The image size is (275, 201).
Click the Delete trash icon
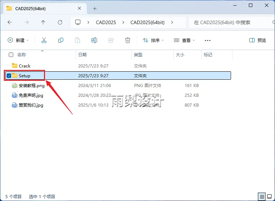[128, 40]
